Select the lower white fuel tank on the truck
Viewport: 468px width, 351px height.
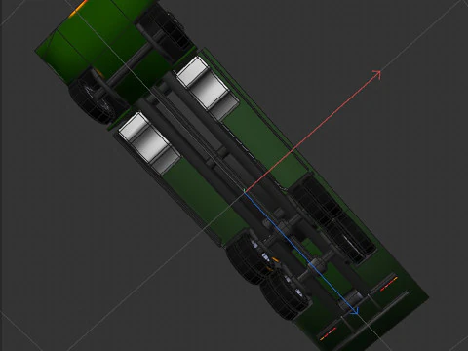[149, 143]
